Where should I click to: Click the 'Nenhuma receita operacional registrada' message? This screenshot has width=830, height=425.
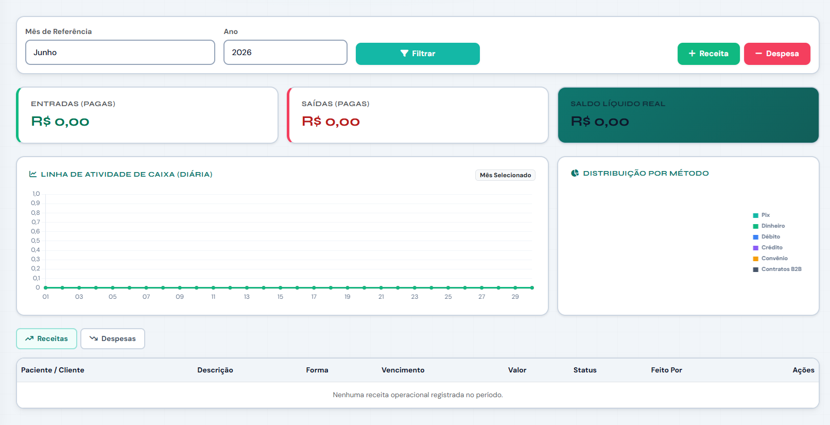418,395
